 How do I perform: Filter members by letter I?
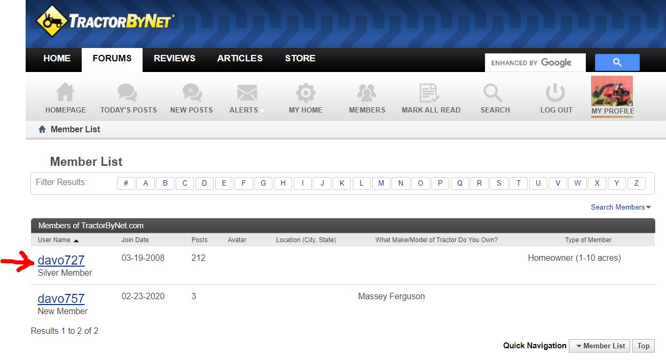303,183
